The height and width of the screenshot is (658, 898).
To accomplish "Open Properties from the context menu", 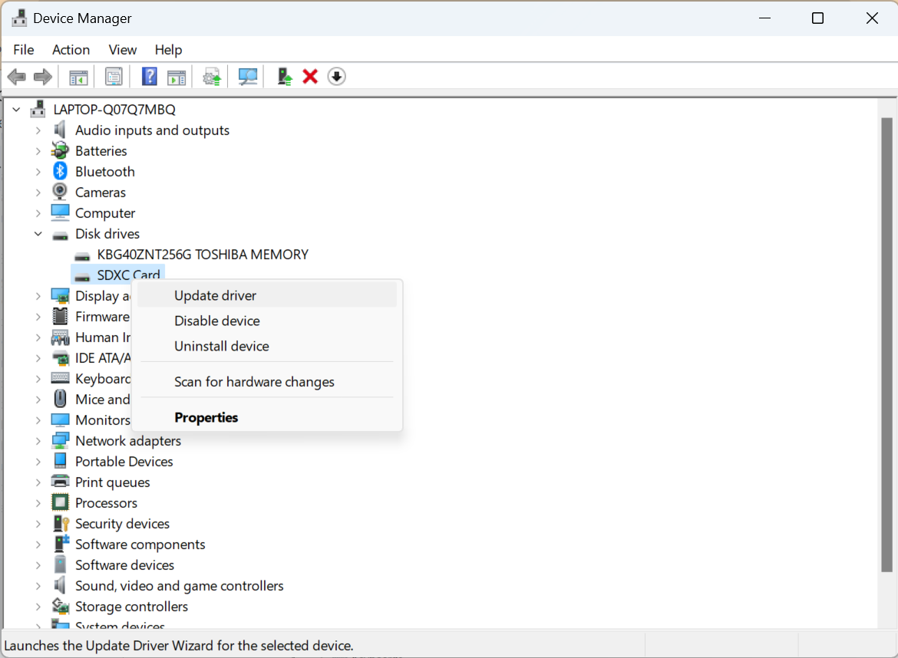I will [x=267, y=417].
